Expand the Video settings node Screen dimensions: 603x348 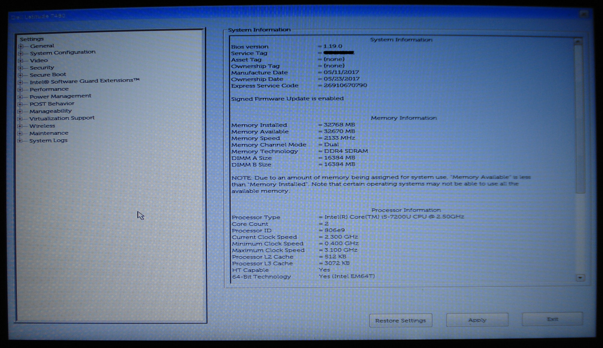(21, 61)
